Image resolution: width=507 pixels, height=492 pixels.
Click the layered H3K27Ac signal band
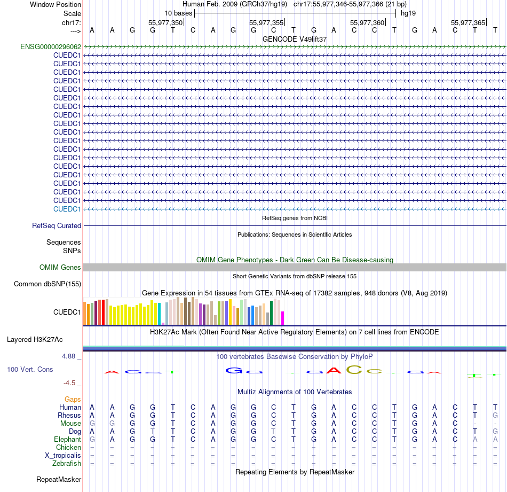[295, 348]
